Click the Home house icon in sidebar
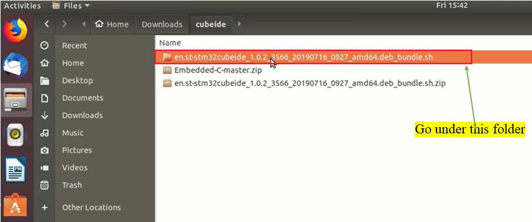The width and height of the screenshot is (532, 222). pos(44,63)
